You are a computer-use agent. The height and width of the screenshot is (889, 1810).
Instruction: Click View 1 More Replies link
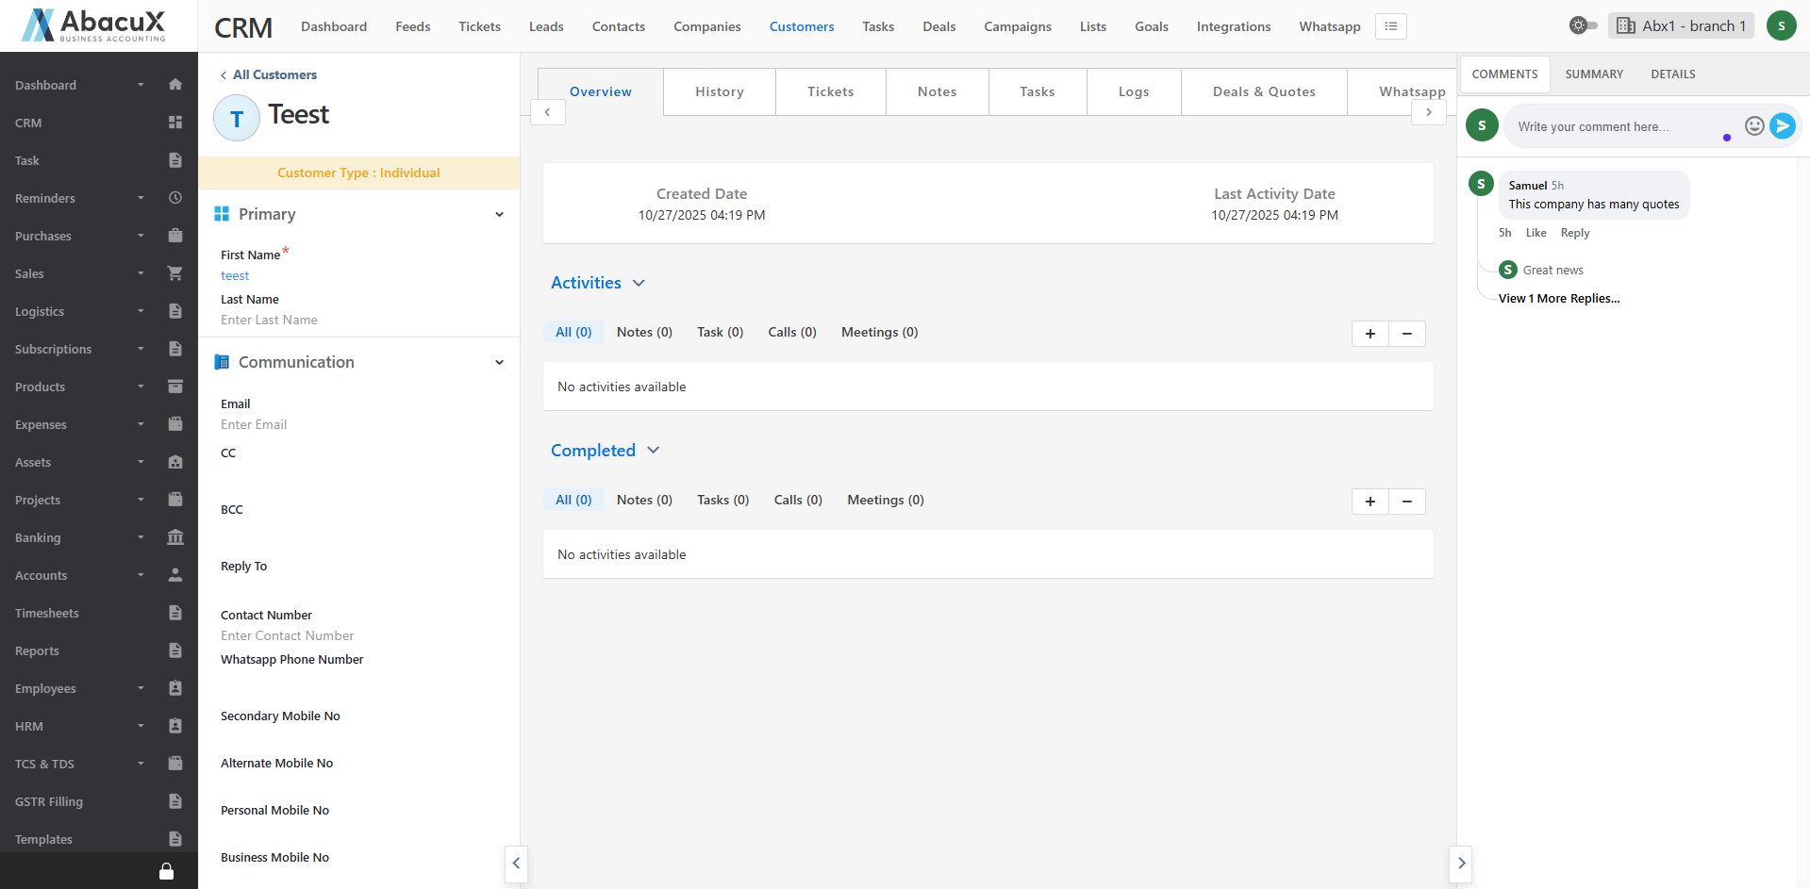[x=1558, y=299]
